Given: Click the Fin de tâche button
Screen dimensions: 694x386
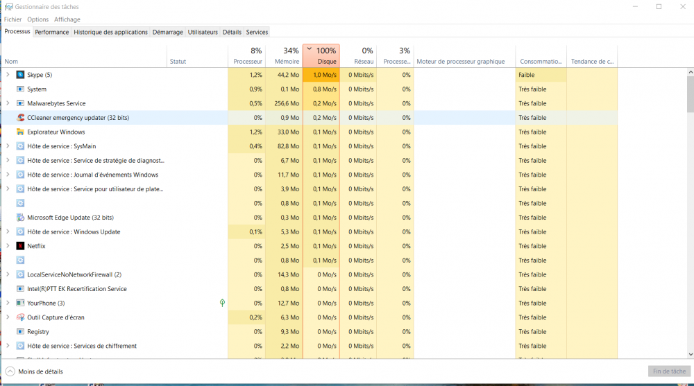Looking at the screenshot, I should (x=669, y=371).
